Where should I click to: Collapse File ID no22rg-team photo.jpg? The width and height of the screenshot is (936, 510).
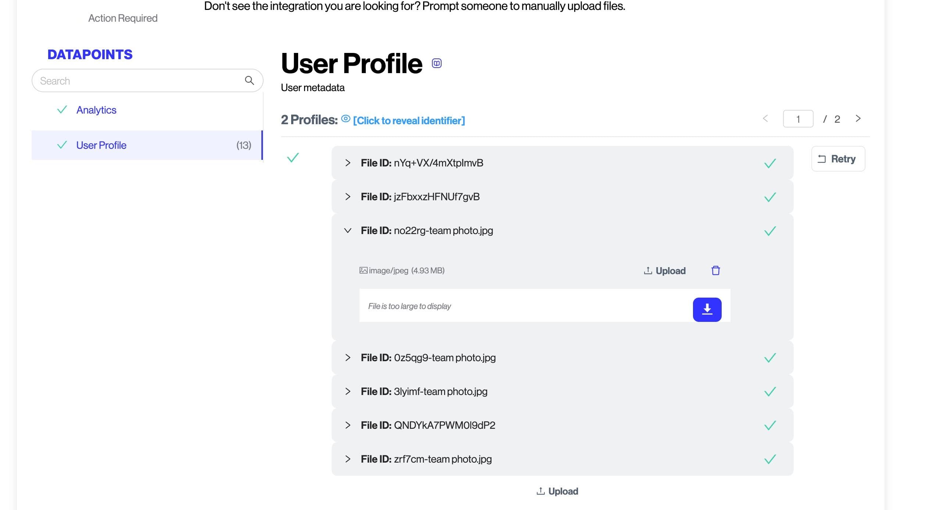pyautogui.click(x=347, y=231)
